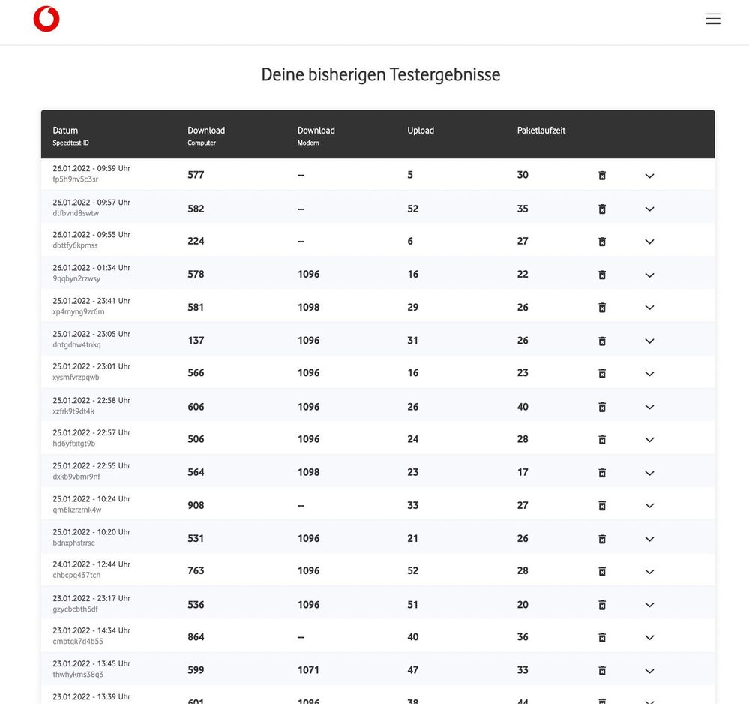Viewport: 749px width, 704px height.
Task: Click Paketlaufzeit value 17
Action: coord(523,472)
